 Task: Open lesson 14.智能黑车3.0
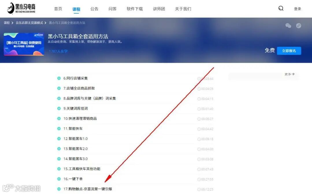[75, 159]
